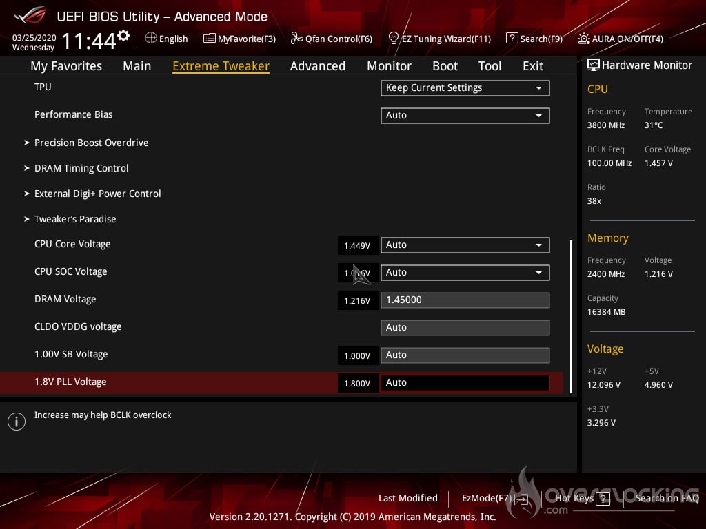Click the Search question mark icon

[x=512, y=39]
